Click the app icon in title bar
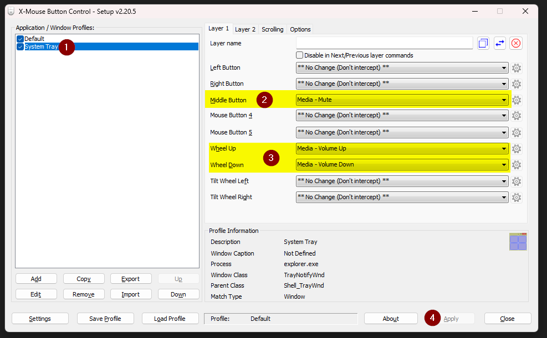The width and height of the screenshot is (547, 338). (x=11, y=12)
